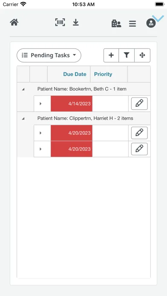The height and width of the screenshot is (296, 167).
Task: Collapse the Bookertrn, Beth C patient group
Action: point(23,89)
